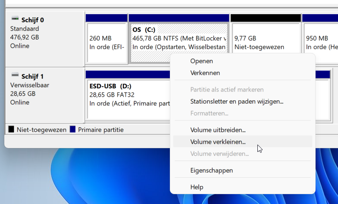Click the Schijf 1 removable disk icon

[x=15, y=75]
